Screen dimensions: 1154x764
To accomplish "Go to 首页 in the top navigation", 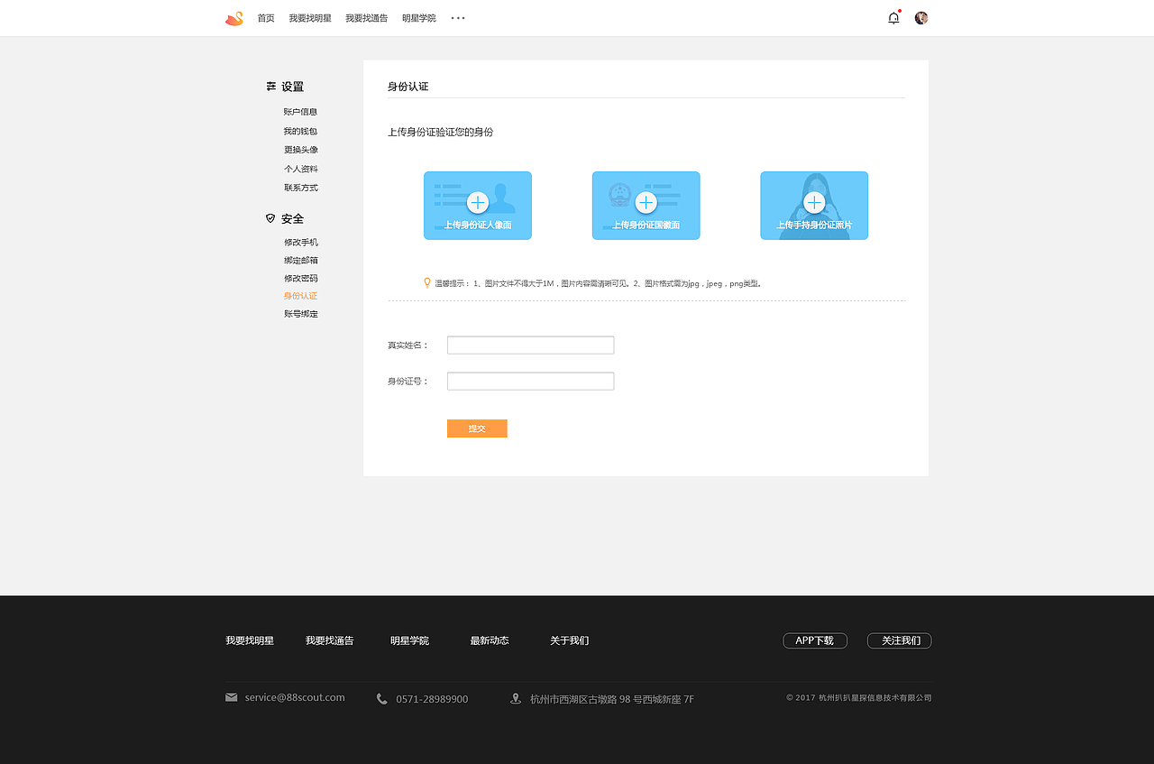I will [266, 18].
